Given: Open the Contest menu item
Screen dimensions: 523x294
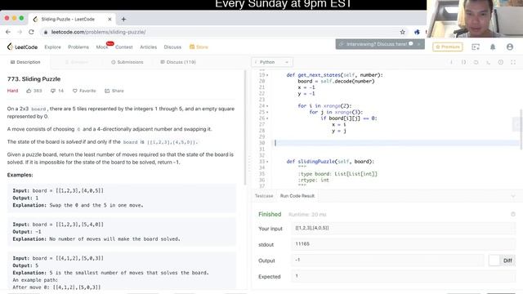Looking at the screenshot, I should tap(123, 47).
